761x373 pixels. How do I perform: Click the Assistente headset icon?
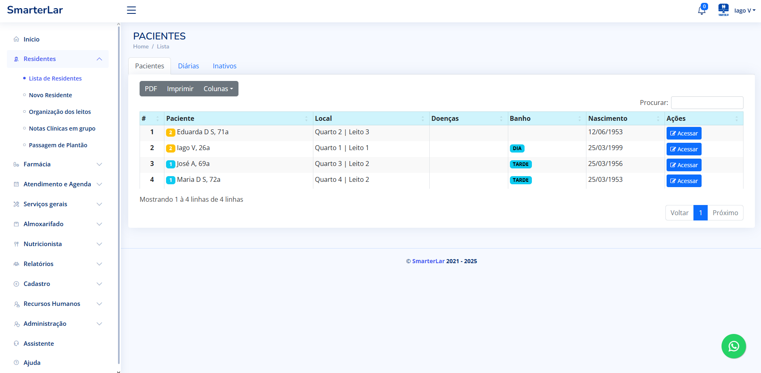16,343
